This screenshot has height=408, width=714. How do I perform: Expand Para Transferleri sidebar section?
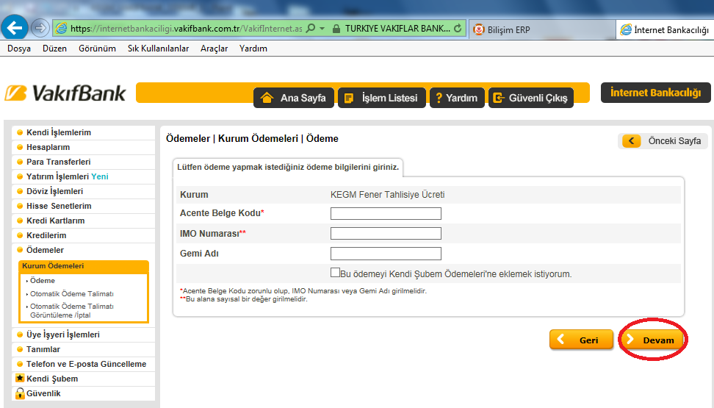58,162
